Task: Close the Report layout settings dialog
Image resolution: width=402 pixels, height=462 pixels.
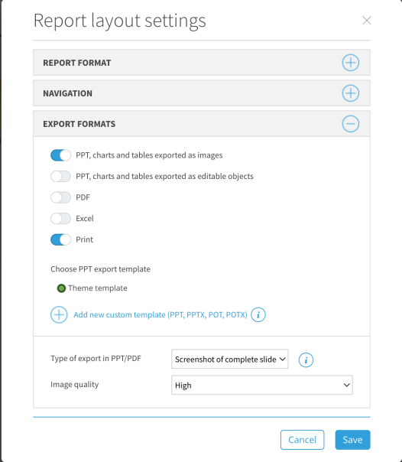Action: point(367,21)
